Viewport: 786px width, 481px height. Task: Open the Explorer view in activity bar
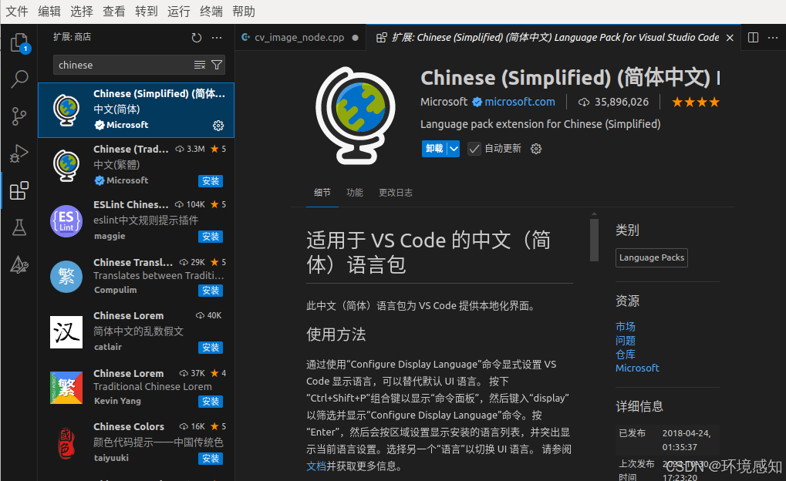[x=19, y=42]
